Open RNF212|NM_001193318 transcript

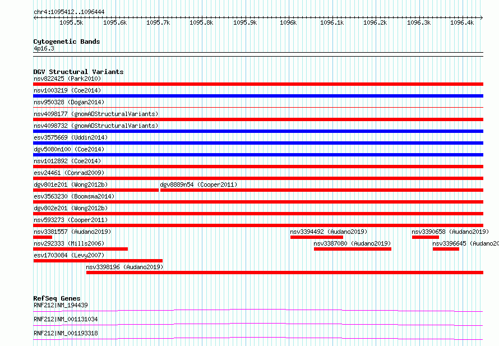click(x=66, y=333)
